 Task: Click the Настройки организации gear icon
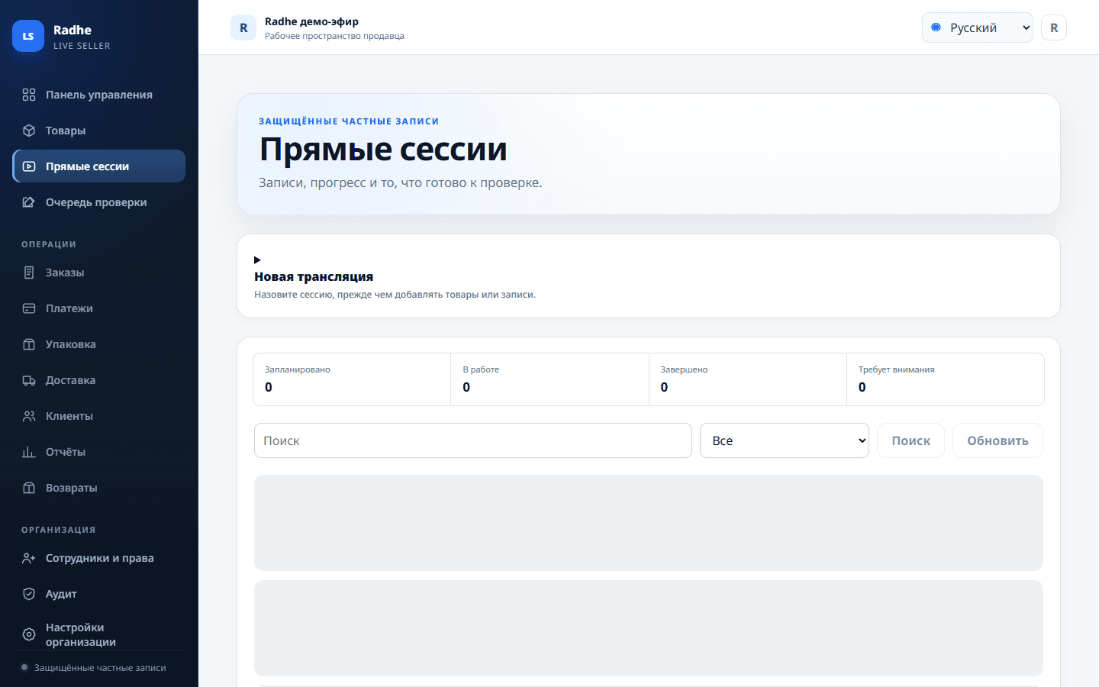pyautogui.click(x=29, y=634)
